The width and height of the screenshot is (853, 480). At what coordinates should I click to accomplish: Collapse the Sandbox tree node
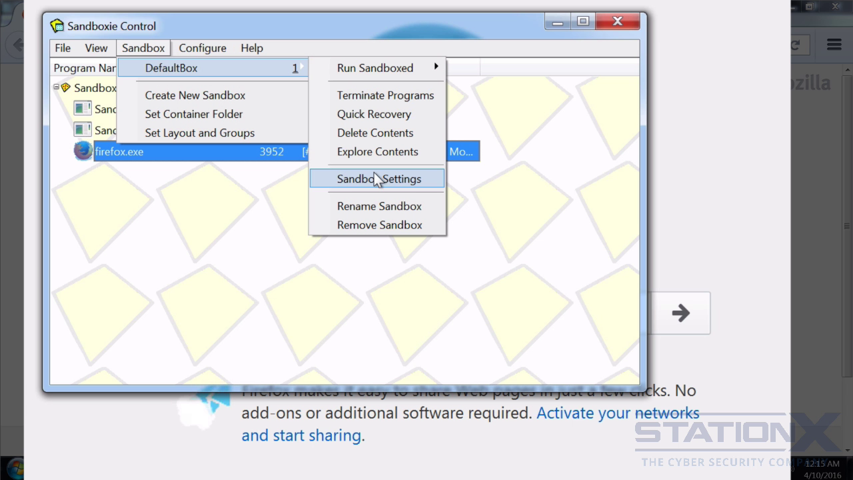pyautogui.click(x=57, y=87)
